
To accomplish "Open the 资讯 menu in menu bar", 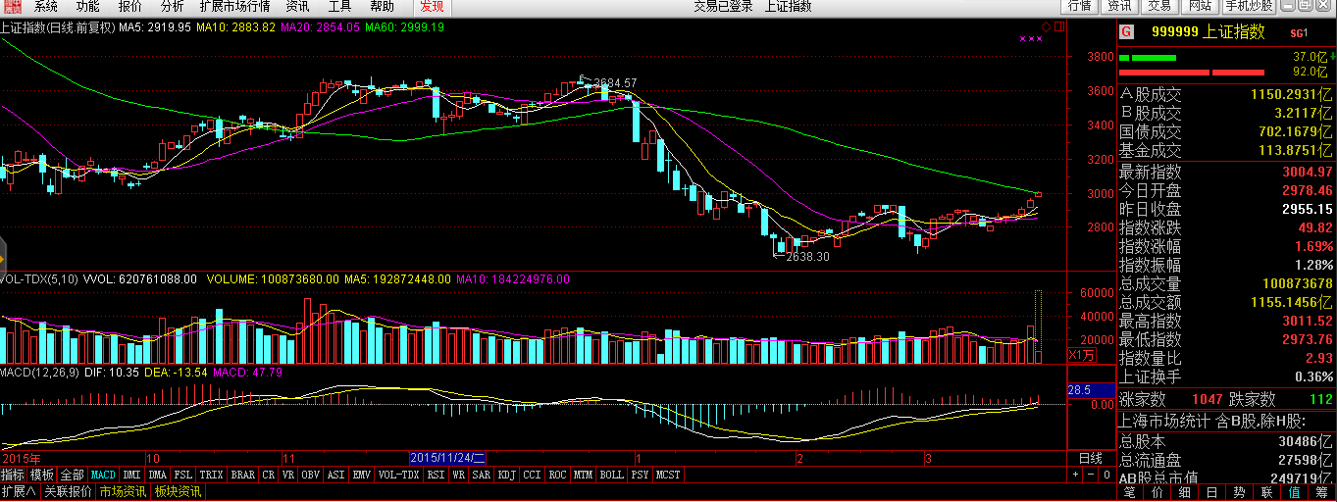I will [297, 7].
